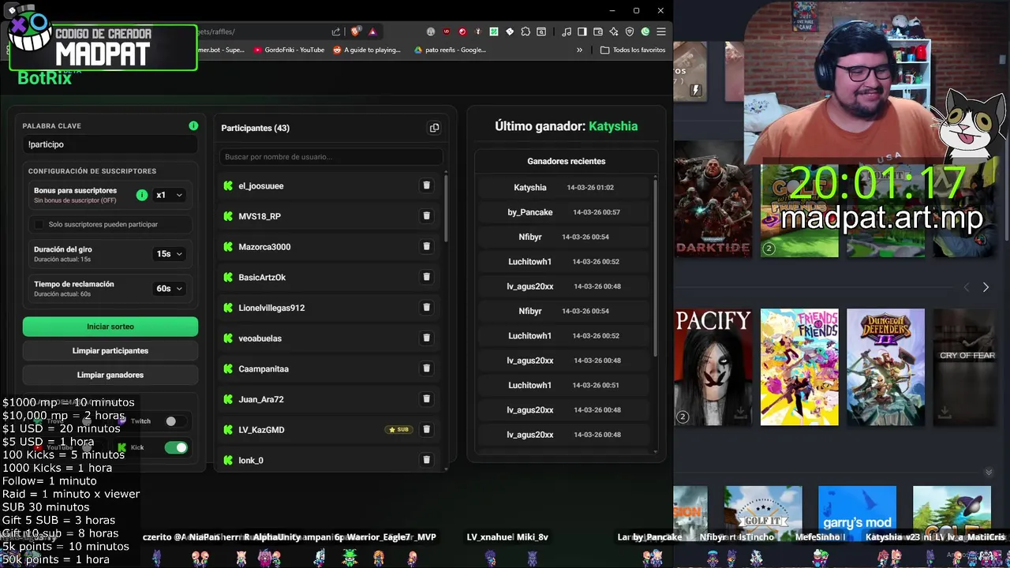Image resolution: width=1010 pixels, height=568 pixels.
Task: Click the trash icon beside Mazorca3000
Action: coord(426,246)
